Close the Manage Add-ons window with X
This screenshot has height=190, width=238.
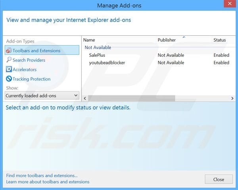(x=230, y=3)
